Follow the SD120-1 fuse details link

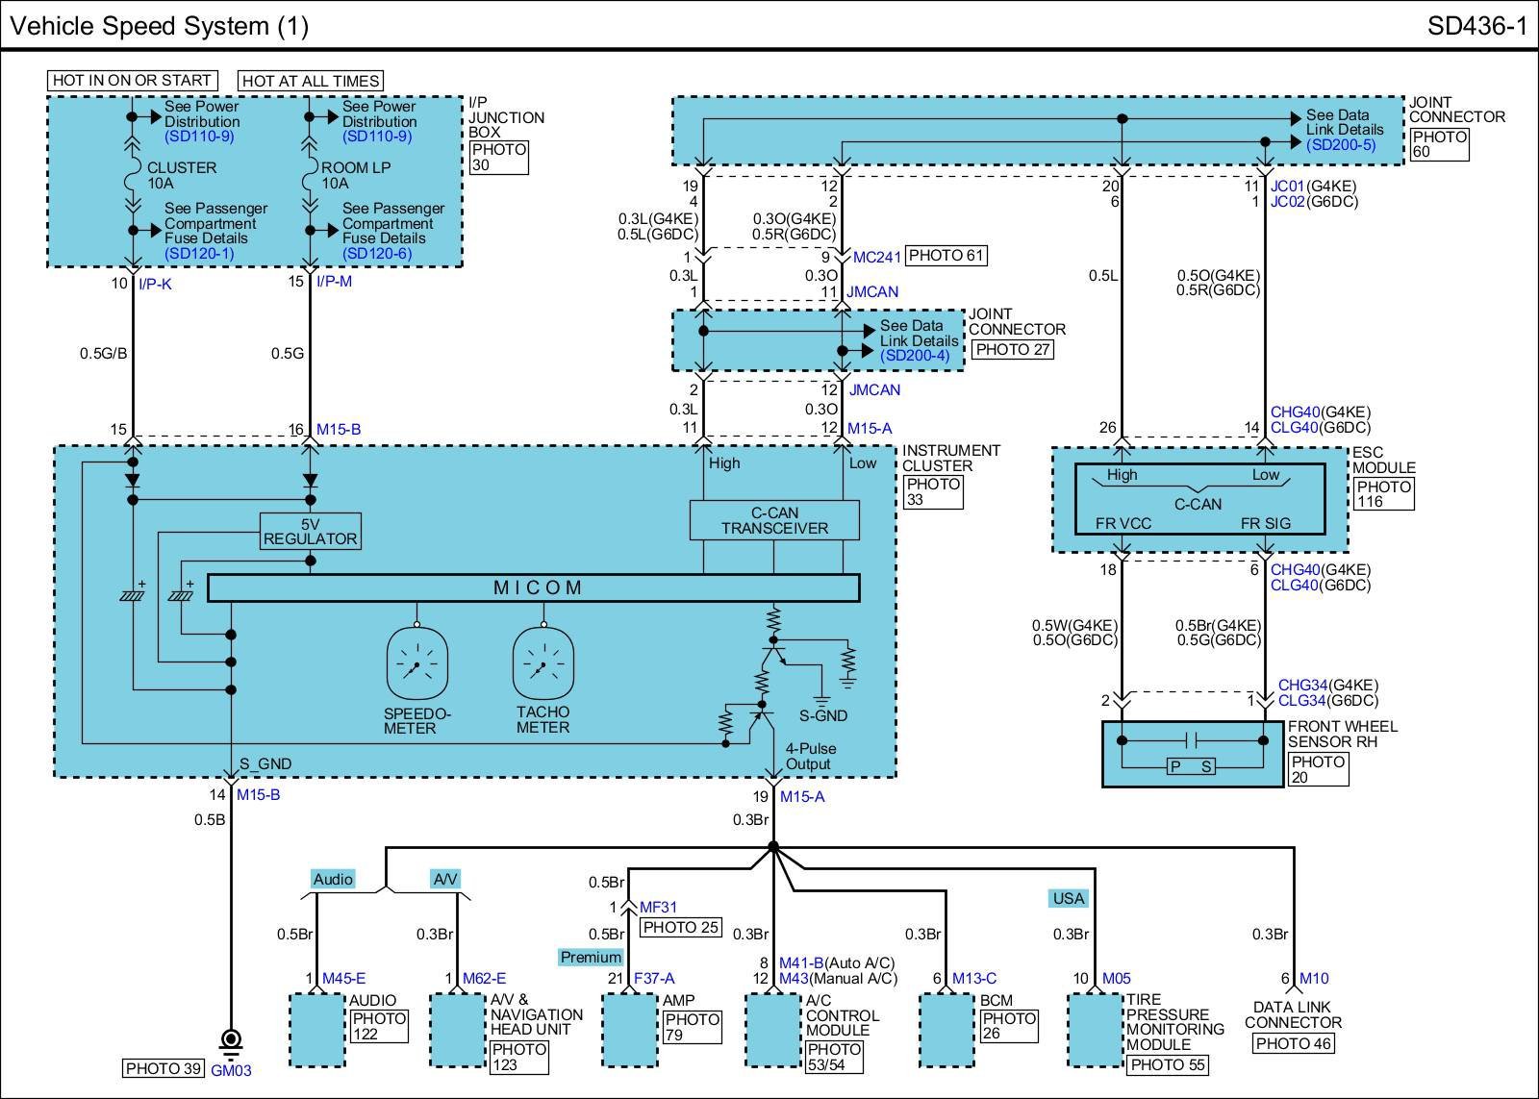(x=199, y=254)
